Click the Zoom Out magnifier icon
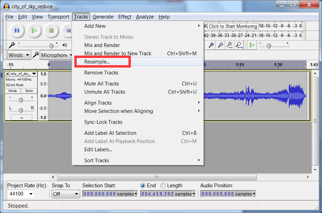Viewport: 322px width, 213px height. (x=221, y=45)
